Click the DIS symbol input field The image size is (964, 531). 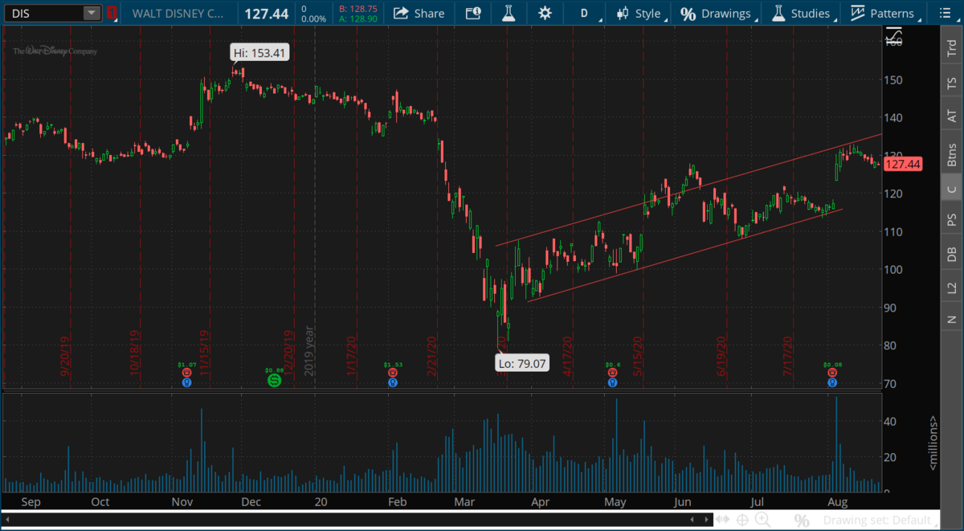point(45,13)
